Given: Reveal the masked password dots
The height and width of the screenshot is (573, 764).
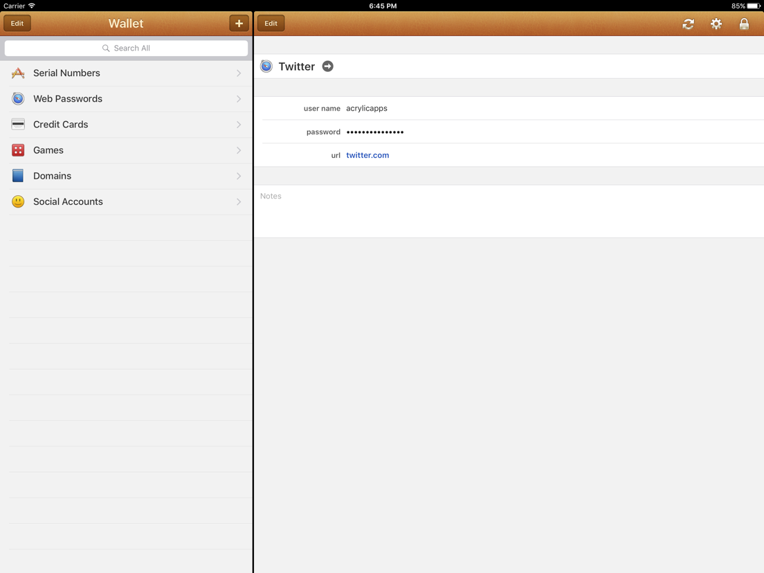Looking at the screenshot, I should [374, 132].
